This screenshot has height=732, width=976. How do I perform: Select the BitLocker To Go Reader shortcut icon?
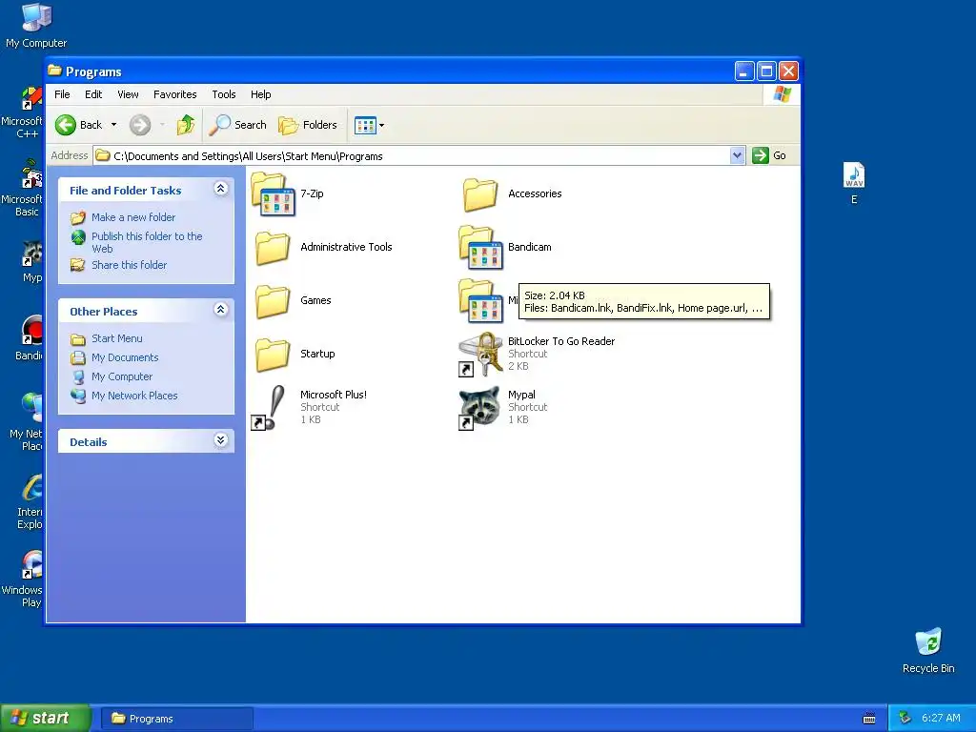pos(480,355)
